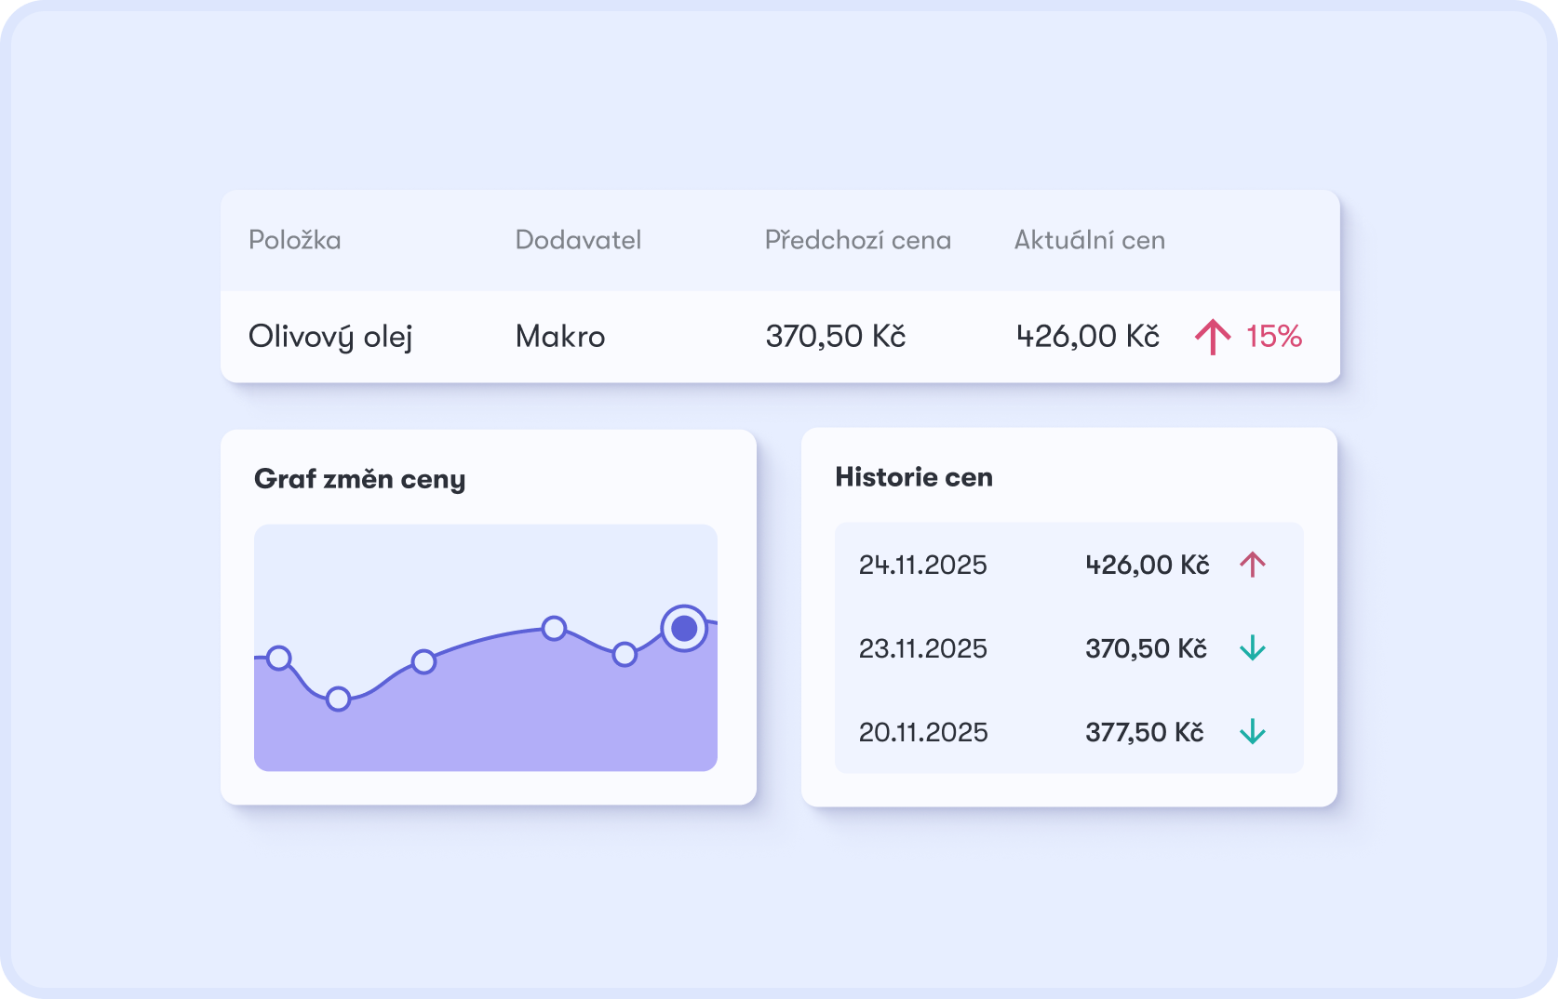
Task: Click the Makro supplier cell
Action: pyautogui.click(x=560, y=337)
